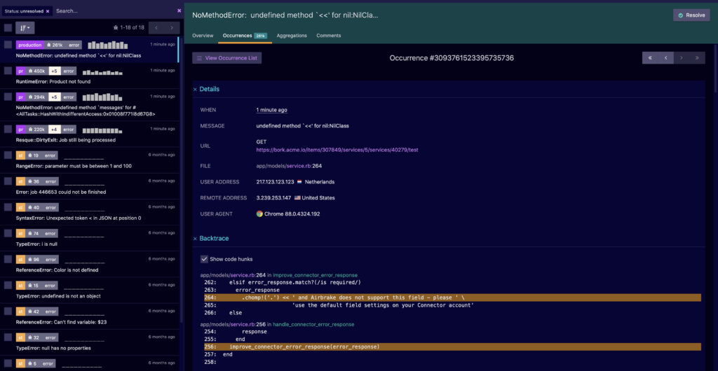Select checkbox for ReferenceError: Color is not defined
Viewport: 718px width, 371px height.
click(8, 260)
